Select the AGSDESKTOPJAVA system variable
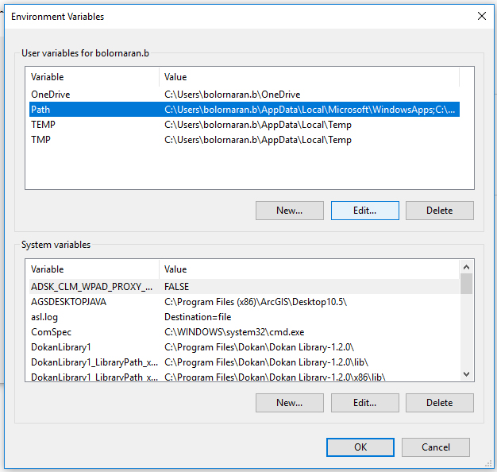497x472 pixels. click(x=245, y=302)
